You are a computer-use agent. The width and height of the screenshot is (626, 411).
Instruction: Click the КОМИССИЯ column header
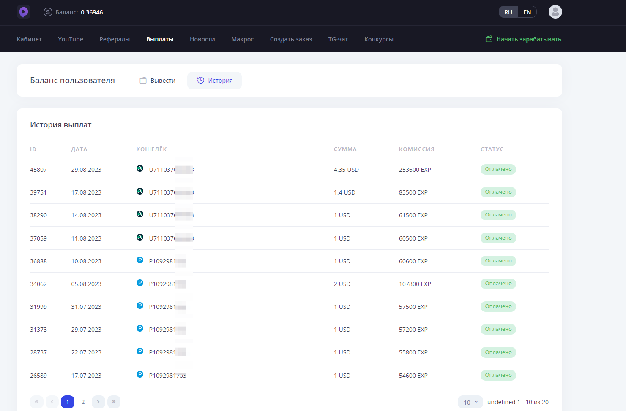pyautogui.click(x=417, y=149)
